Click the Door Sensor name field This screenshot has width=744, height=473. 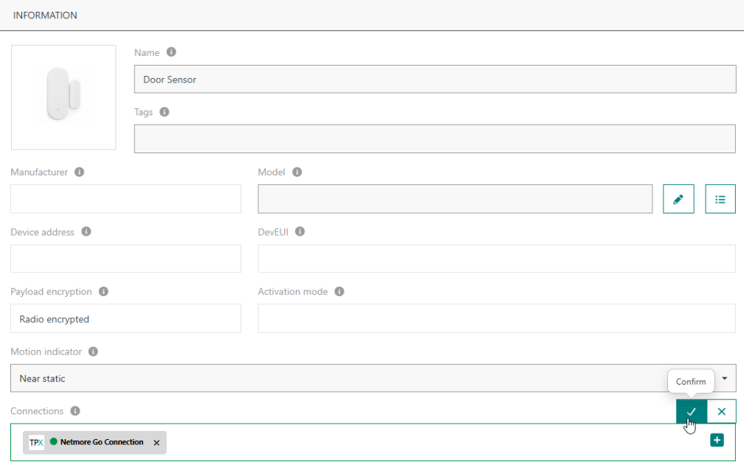[435, 79]
